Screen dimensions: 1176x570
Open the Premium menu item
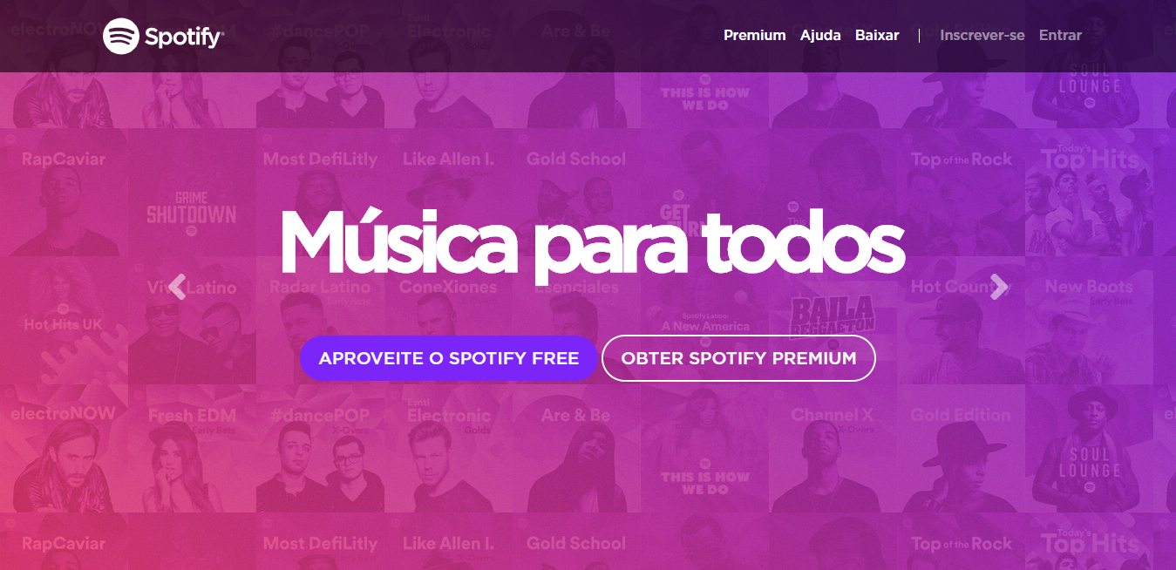(755, 36)
